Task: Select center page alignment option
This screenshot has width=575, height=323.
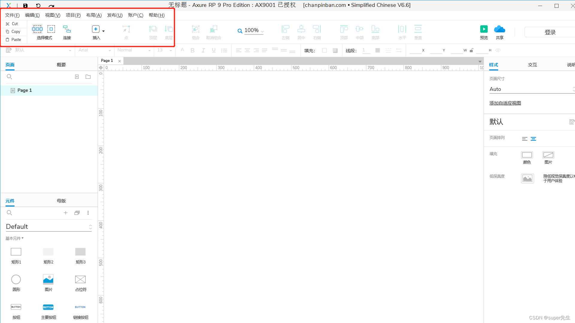Action: [x=533, y=139]
